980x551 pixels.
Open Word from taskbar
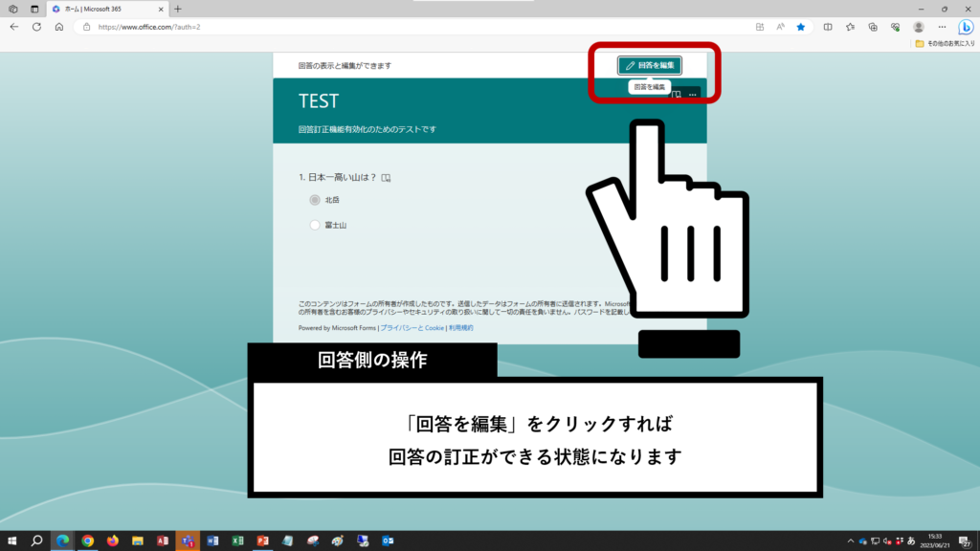pyautogui.click(x=212, y=541)
